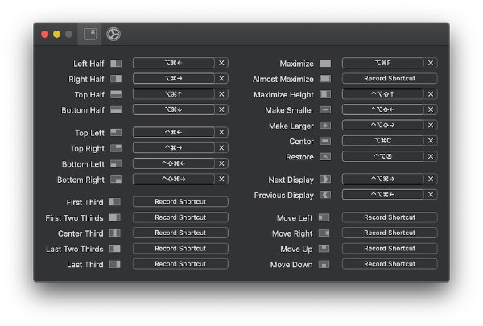Record a shortcut for Almost Maximize
This screenshot has height=326, width=483.
[390, 78]
